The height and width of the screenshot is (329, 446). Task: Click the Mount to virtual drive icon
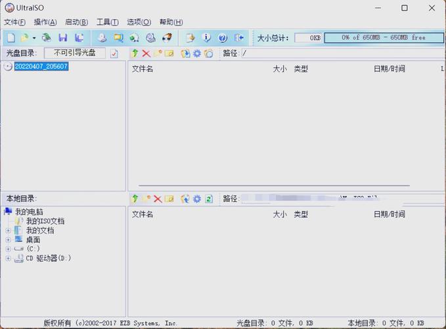(x=151, y=38)
